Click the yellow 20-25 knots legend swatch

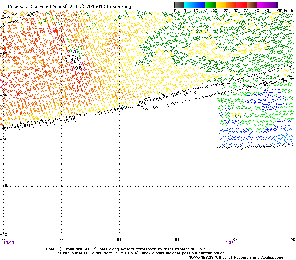pyautogui.click(x=221, y=5)
